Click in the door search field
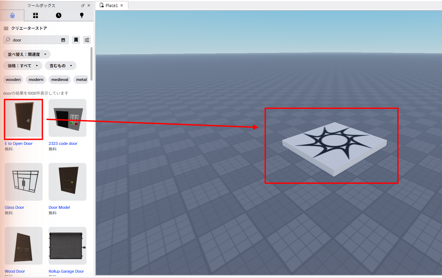 pos(36,40)
